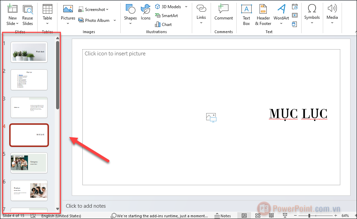357x219 pixels.
Task: Click the zoom in plus button
Action: pos(335,216)
